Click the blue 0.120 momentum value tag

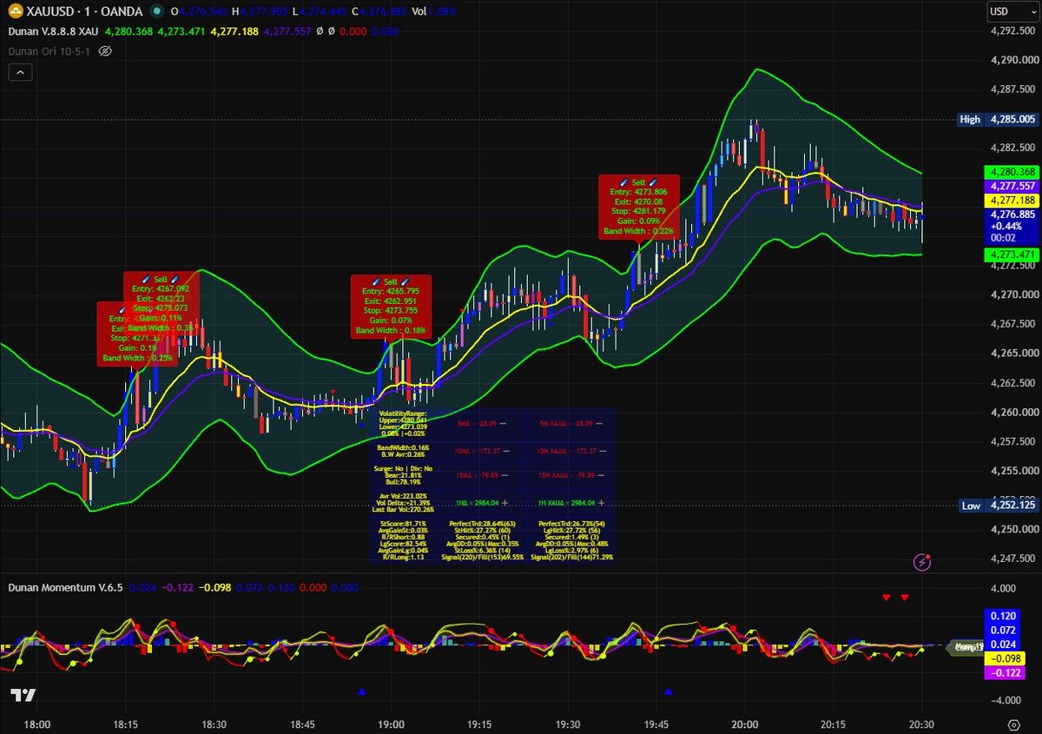pos(1003,614)
